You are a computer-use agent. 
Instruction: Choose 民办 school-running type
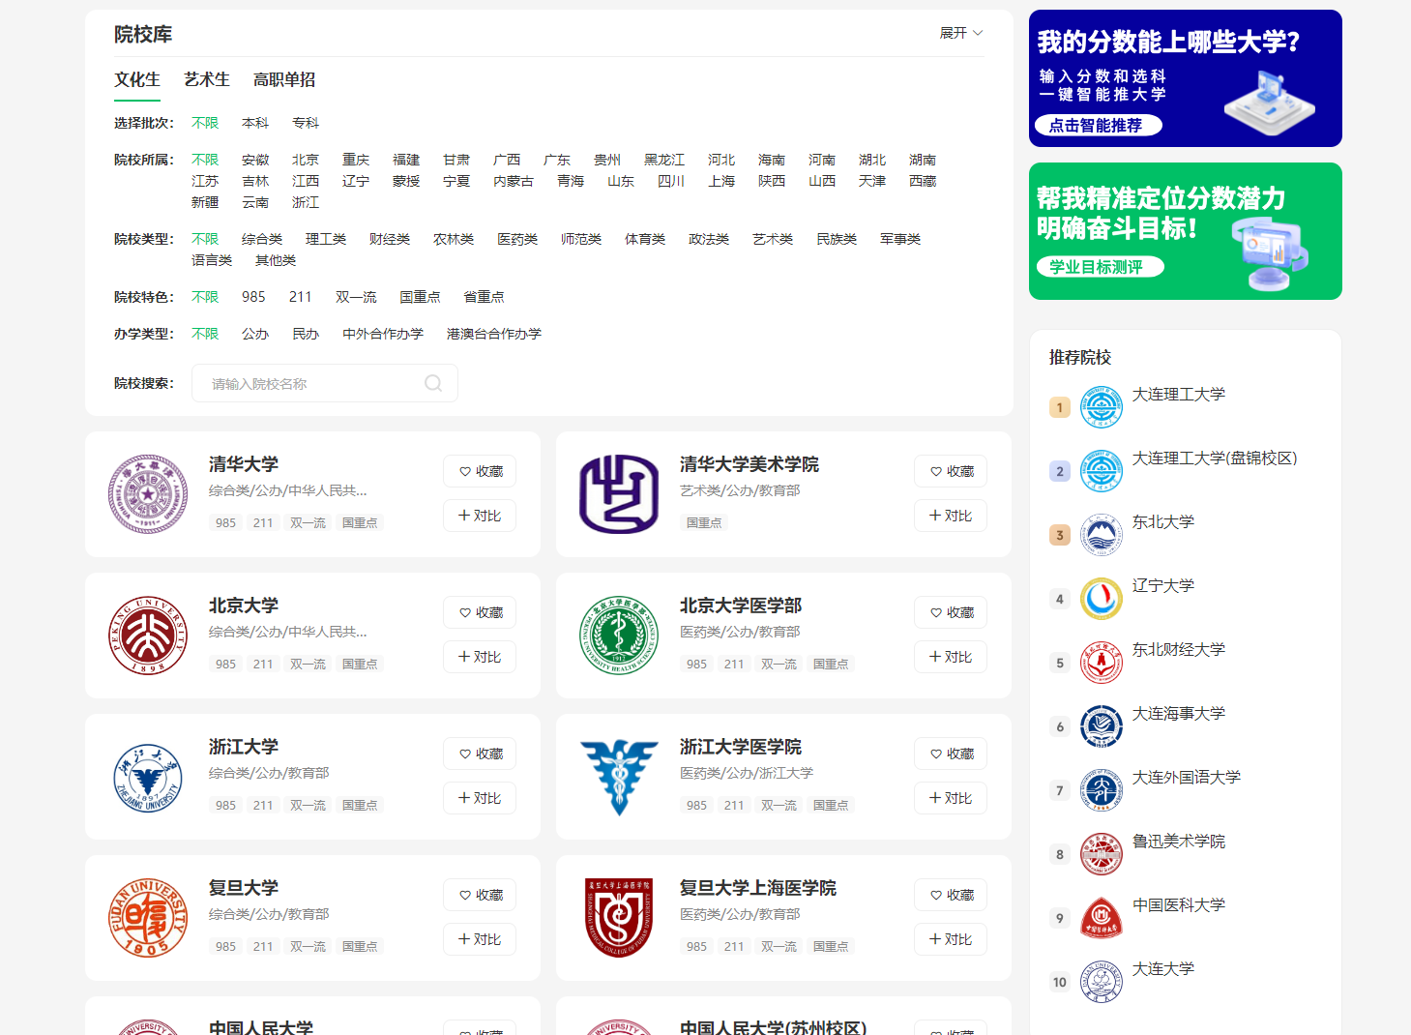point(306,334)
